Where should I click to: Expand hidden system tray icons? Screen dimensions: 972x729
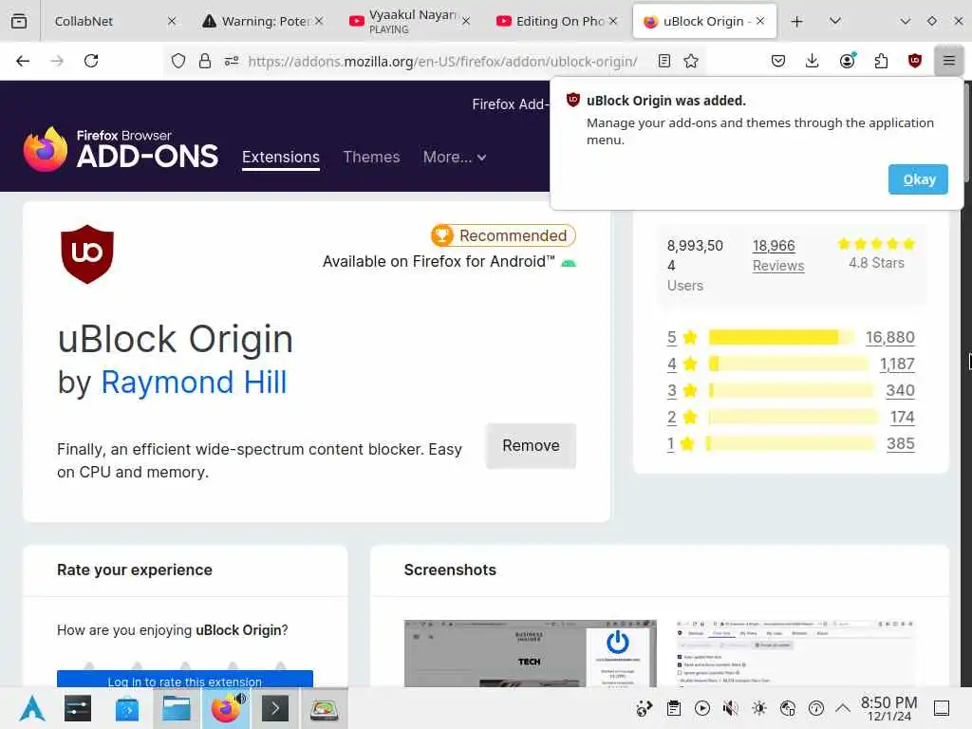843,708
